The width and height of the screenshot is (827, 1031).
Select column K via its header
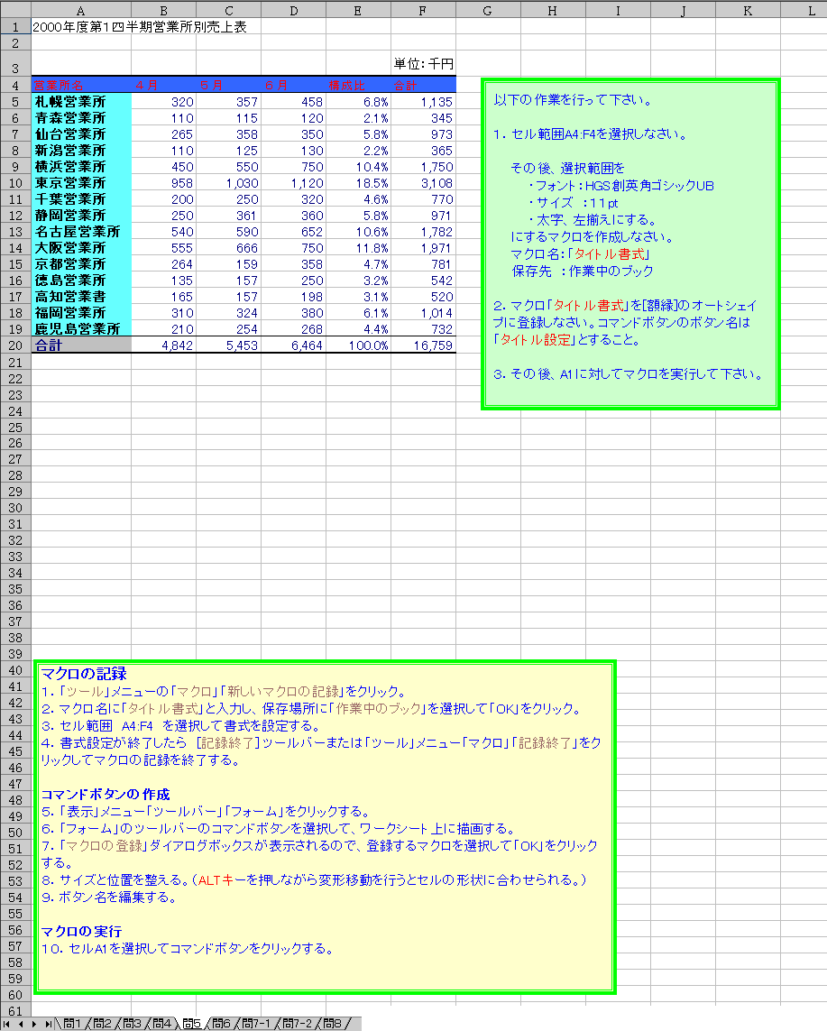[749, 11]
